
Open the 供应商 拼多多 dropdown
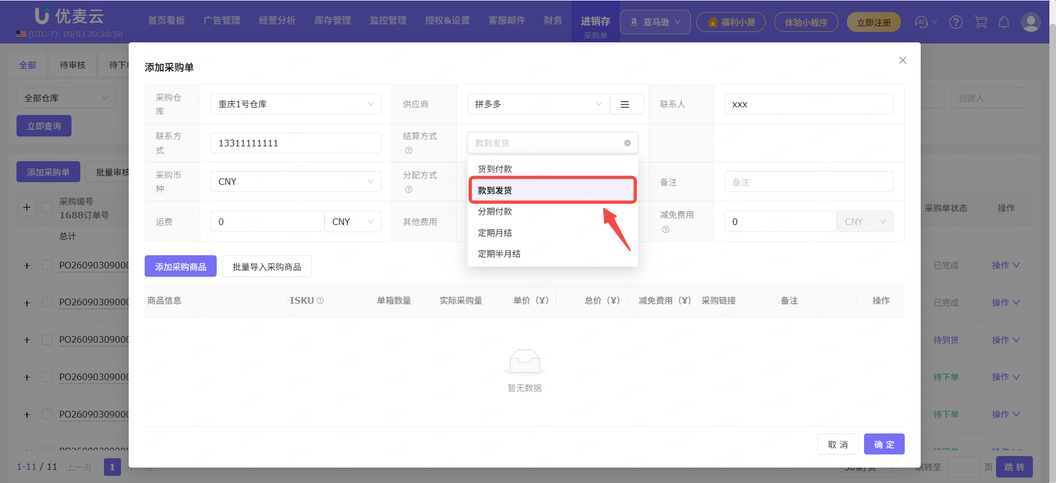point(538,104)
